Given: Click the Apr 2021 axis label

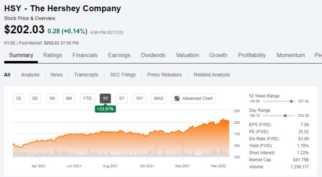Looking at the screenshot, I should pos(39,166).
